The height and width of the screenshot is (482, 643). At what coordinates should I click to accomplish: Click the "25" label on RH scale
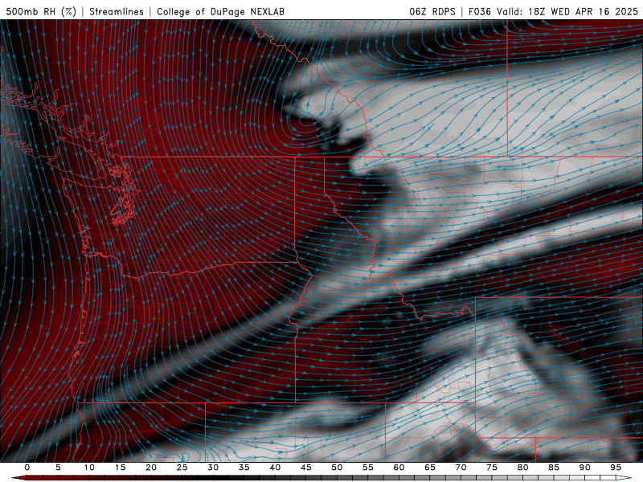[182, 468]
